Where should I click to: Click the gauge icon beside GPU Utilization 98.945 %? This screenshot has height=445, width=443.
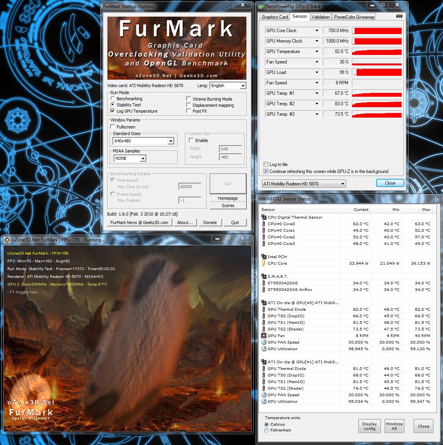pyautogui.click(x=264, y=349)
